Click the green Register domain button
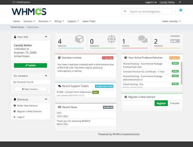Screen dimensions: 193x147 pos(161,103)
